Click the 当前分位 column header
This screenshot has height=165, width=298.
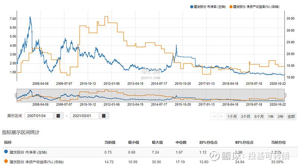click(x=278, y=142)
